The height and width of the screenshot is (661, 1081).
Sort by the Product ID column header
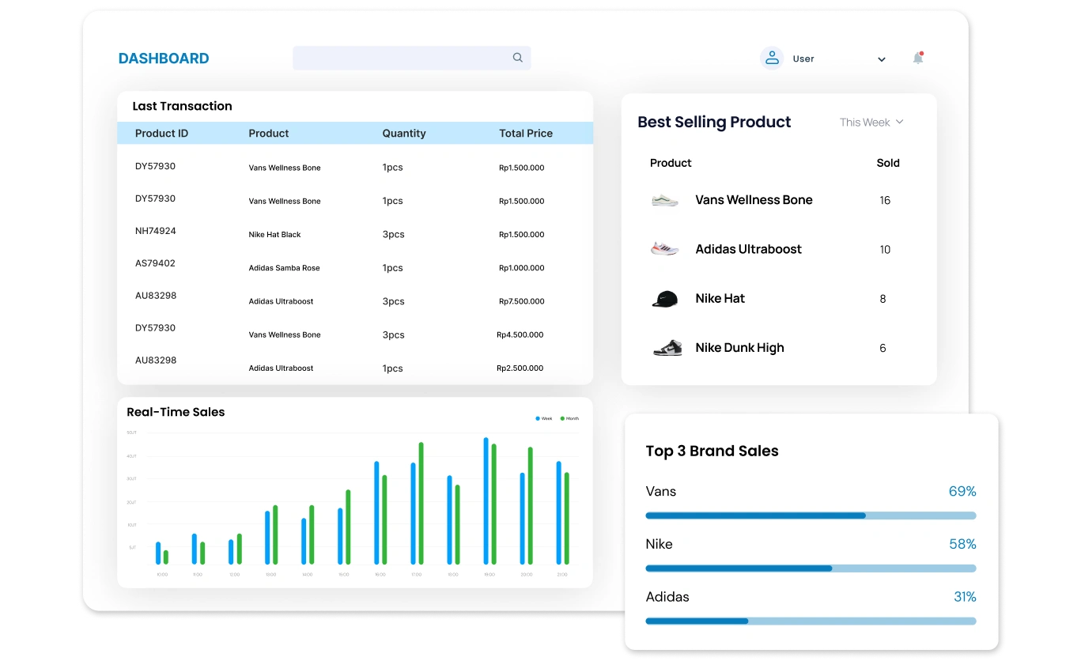pyautogui.click(x=161, y=134)
